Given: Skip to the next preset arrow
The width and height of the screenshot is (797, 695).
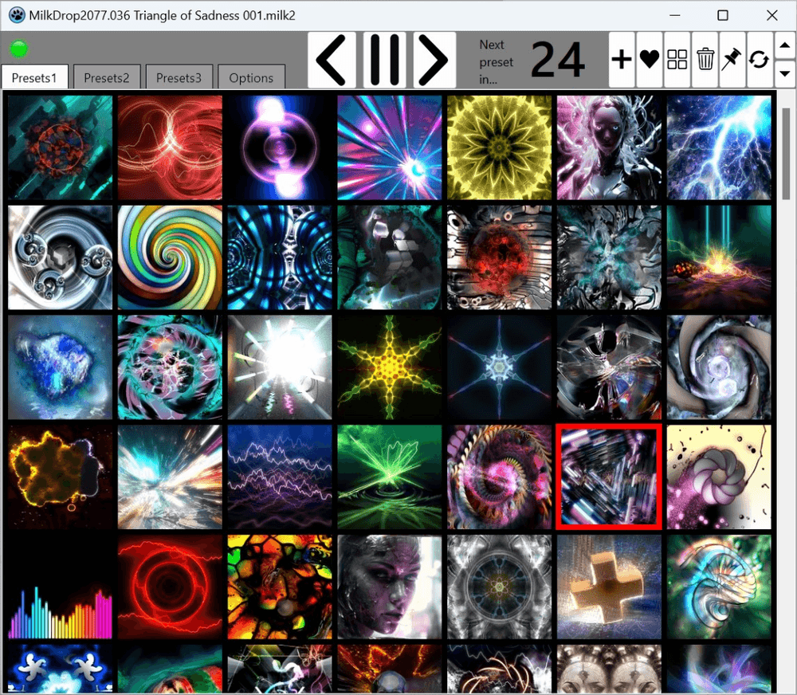Looking at the screenshot, I should (x=434, y=60).
